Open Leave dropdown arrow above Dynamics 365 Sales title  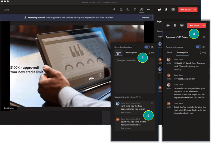[204, 25]
